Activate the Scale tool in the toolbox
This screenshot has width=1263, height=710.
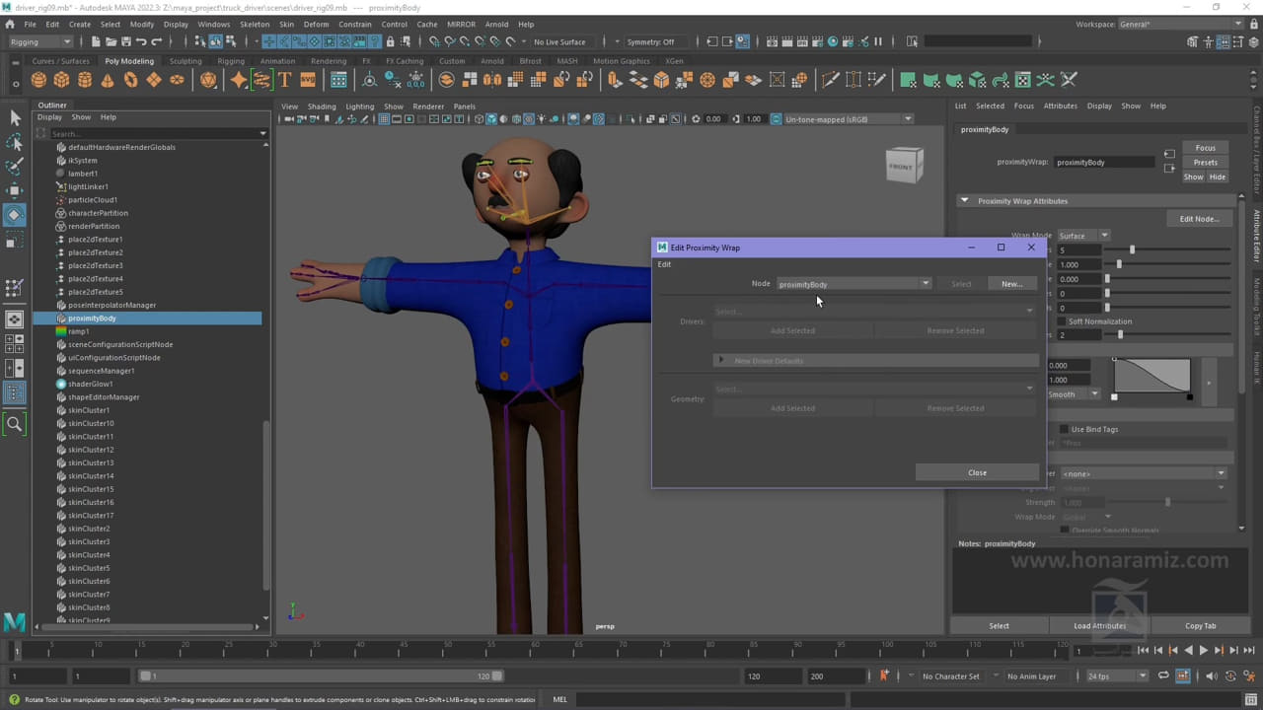(15, 240)
